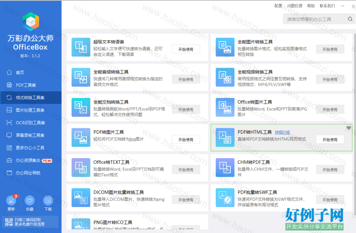Click 开始使用 for 全能文档转换工具
This screenshot has height=233, width=356.
(x=186, y=109)
